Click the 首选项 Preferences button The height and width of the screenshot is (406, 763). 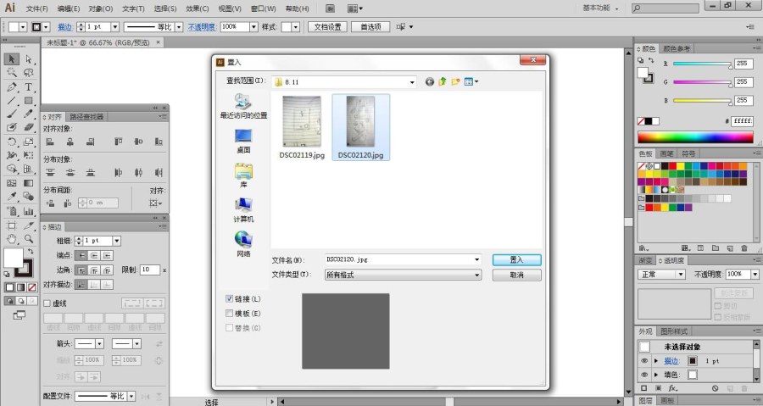pos(370,27)
